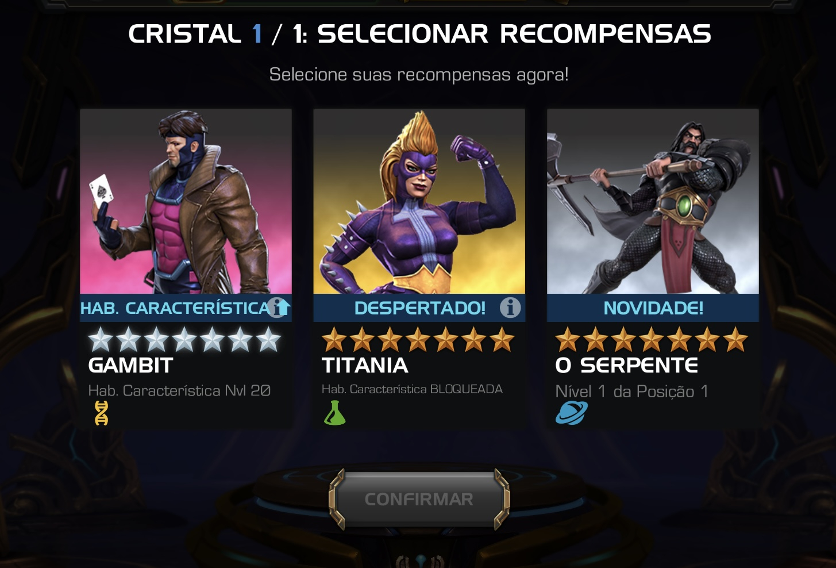Screen dimensions: 836x568
Task: Select Titania's gold star rating row
Action: 418,340
